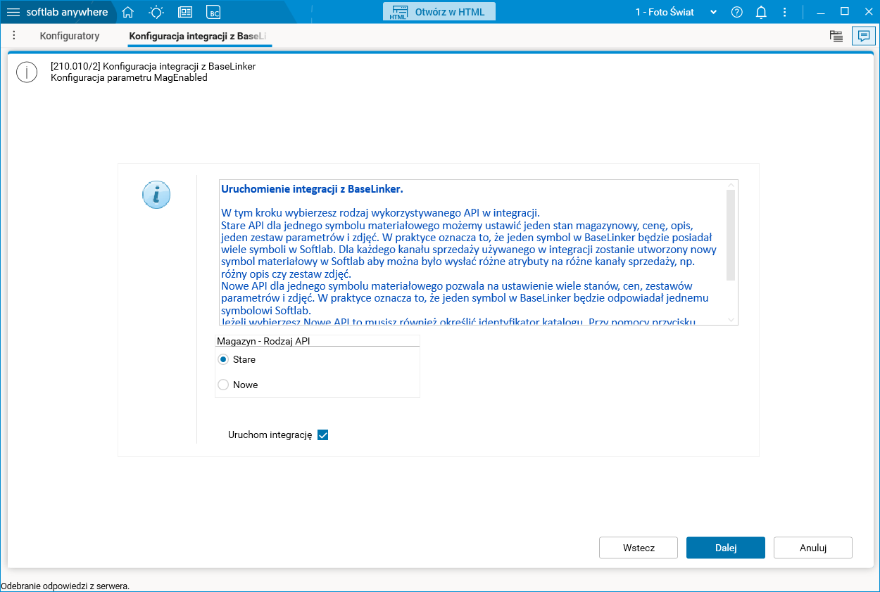Close the softlab anywhere window

[x=868, y=11]
